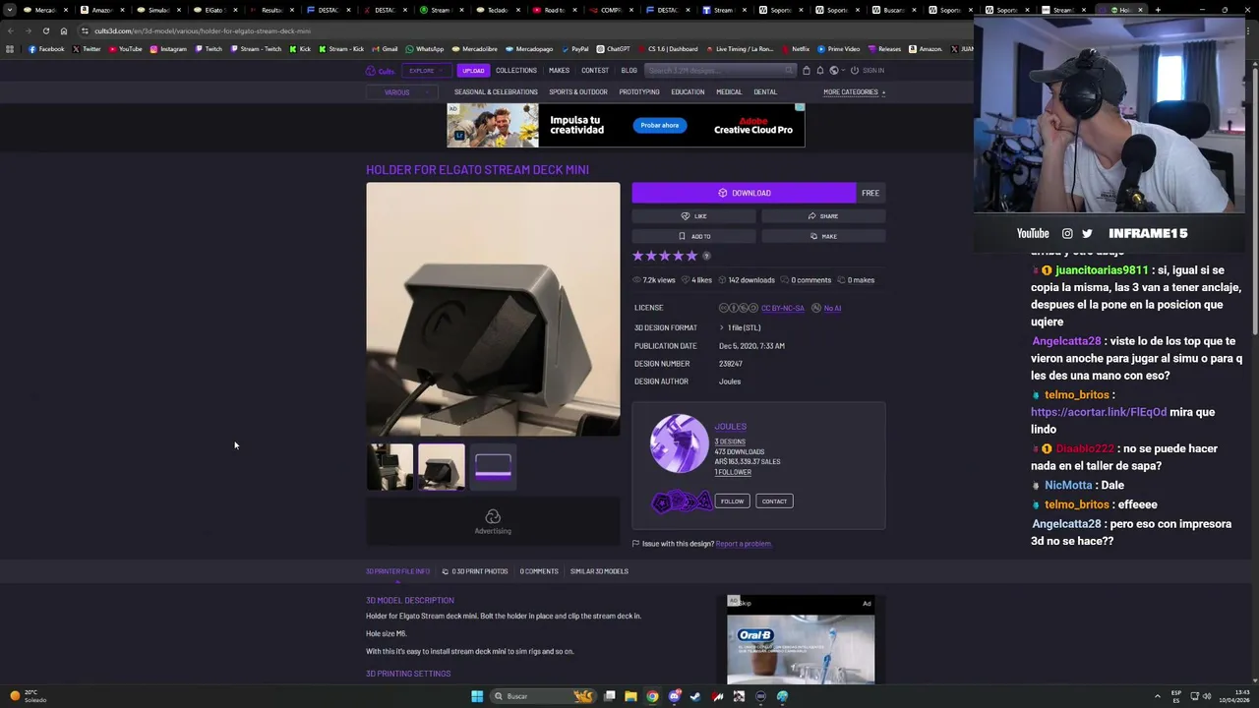Open the author's 3 DESIGNS link
Image resolution: width=1259 pixels, height=708 pixels.
coord(730,442)
